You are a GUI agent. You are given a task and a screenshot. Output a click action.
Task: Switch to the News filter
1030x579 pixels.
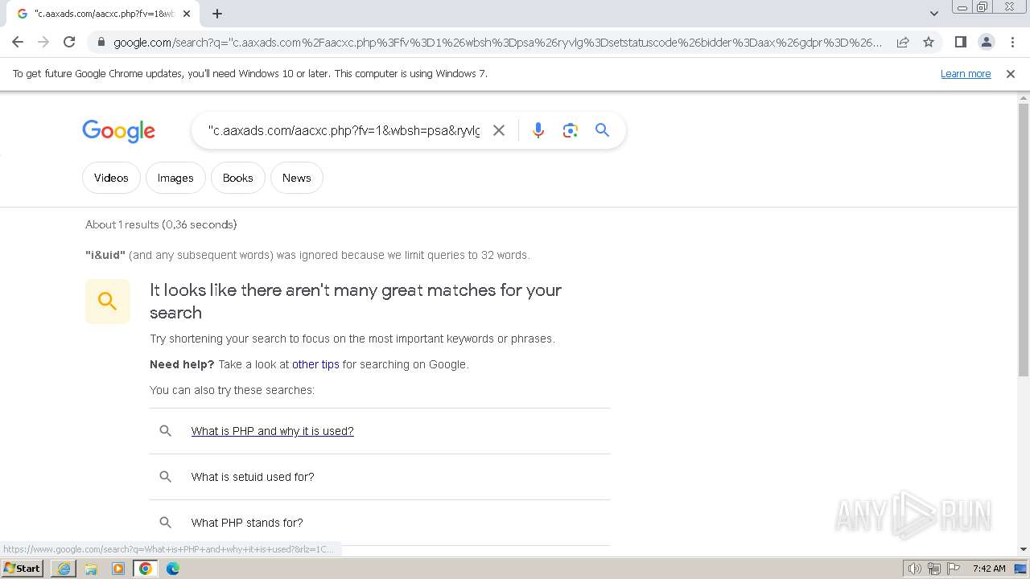(296, 178)
